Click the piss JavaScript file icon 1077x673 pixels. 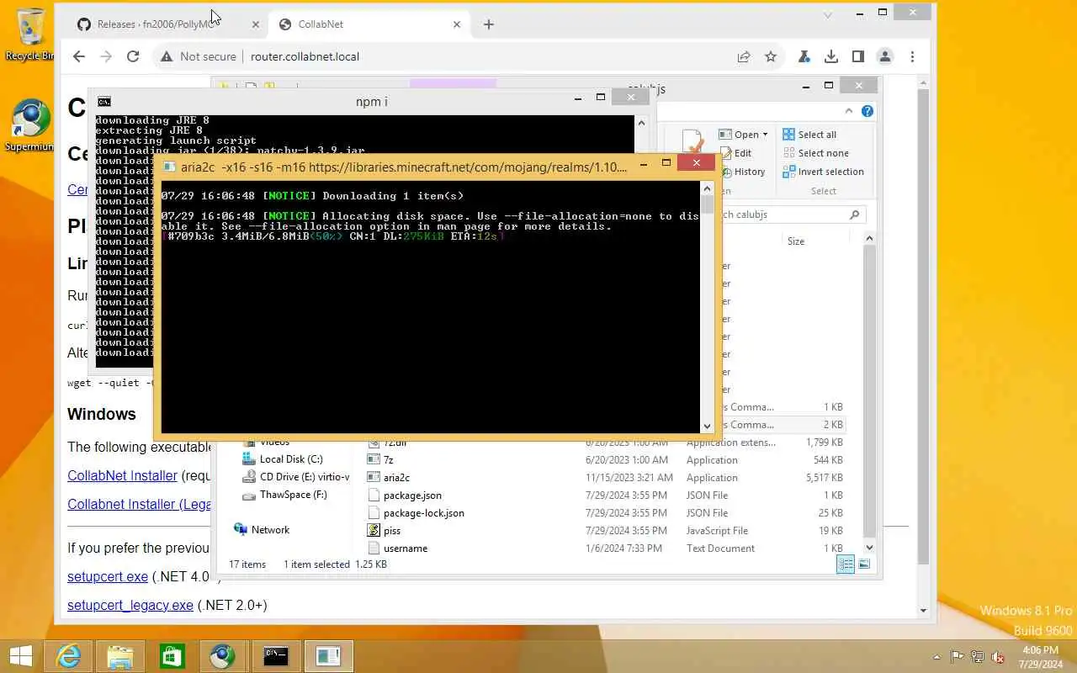click(x=374, y=530)
